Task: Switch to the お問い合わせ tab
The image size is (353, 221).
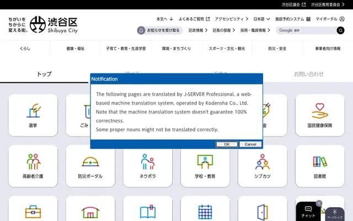Action: pos(308,73)
